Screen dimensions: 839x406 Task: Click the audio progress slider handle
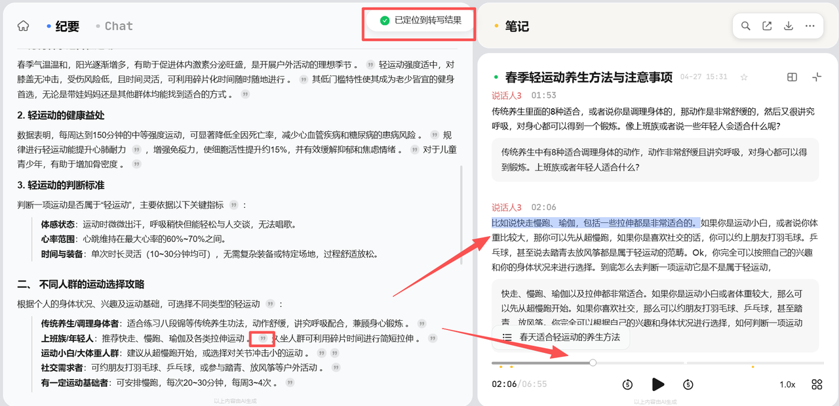593,362
